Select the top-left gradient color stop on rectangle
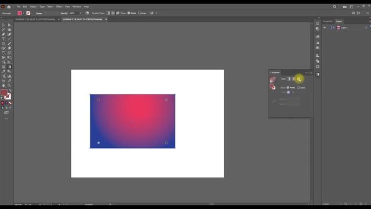 tap(99, 100)
